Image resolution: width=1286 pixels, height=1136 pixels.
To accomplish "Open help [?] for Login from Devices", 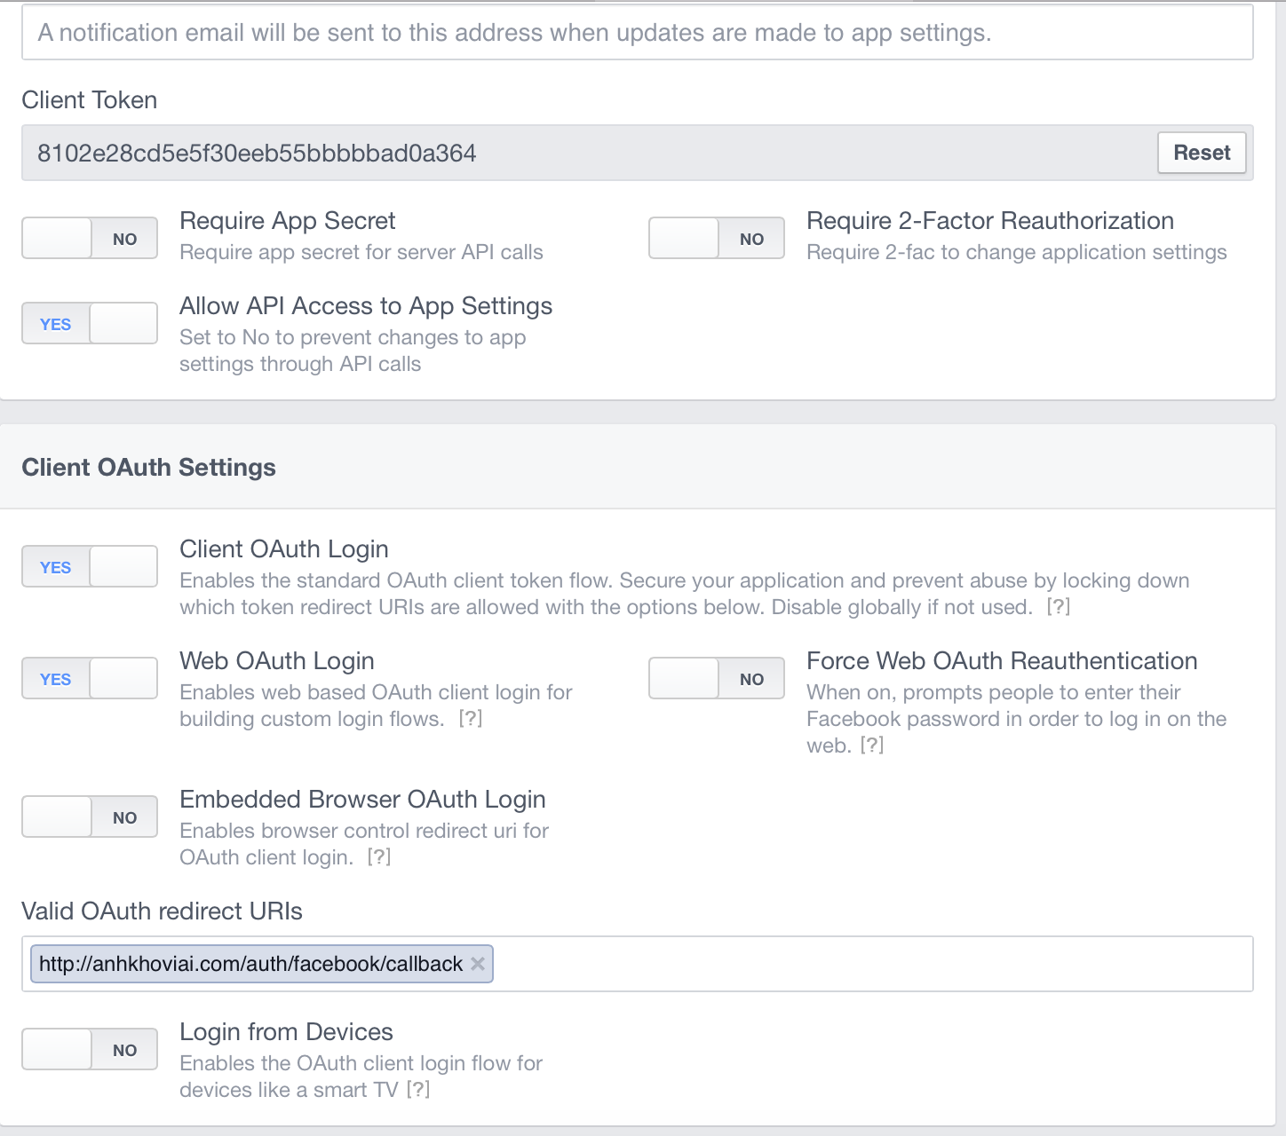I will pos(418,1090).
